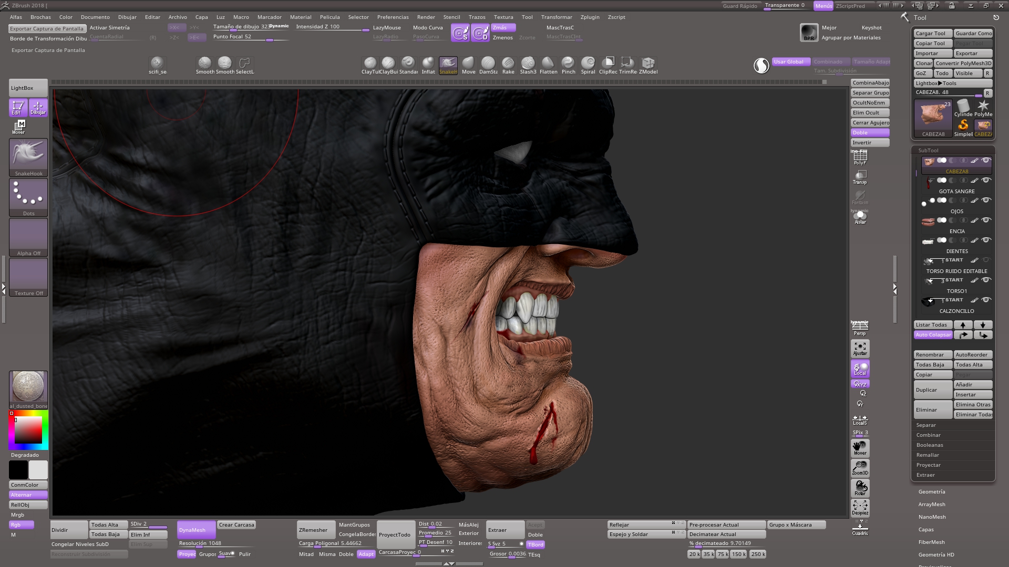The width and height of the screenshot is (1009, 567).
Task: Open the Preferencias menu
Action: click(x=393, y=17)
